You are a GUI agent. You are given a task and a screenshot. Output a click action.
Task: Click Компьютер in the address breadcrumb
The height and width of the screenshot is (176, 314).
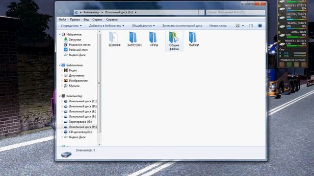click(91, 12)
